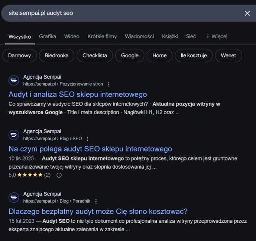
Task: Apply the Home filter chip
Action: 159,56
